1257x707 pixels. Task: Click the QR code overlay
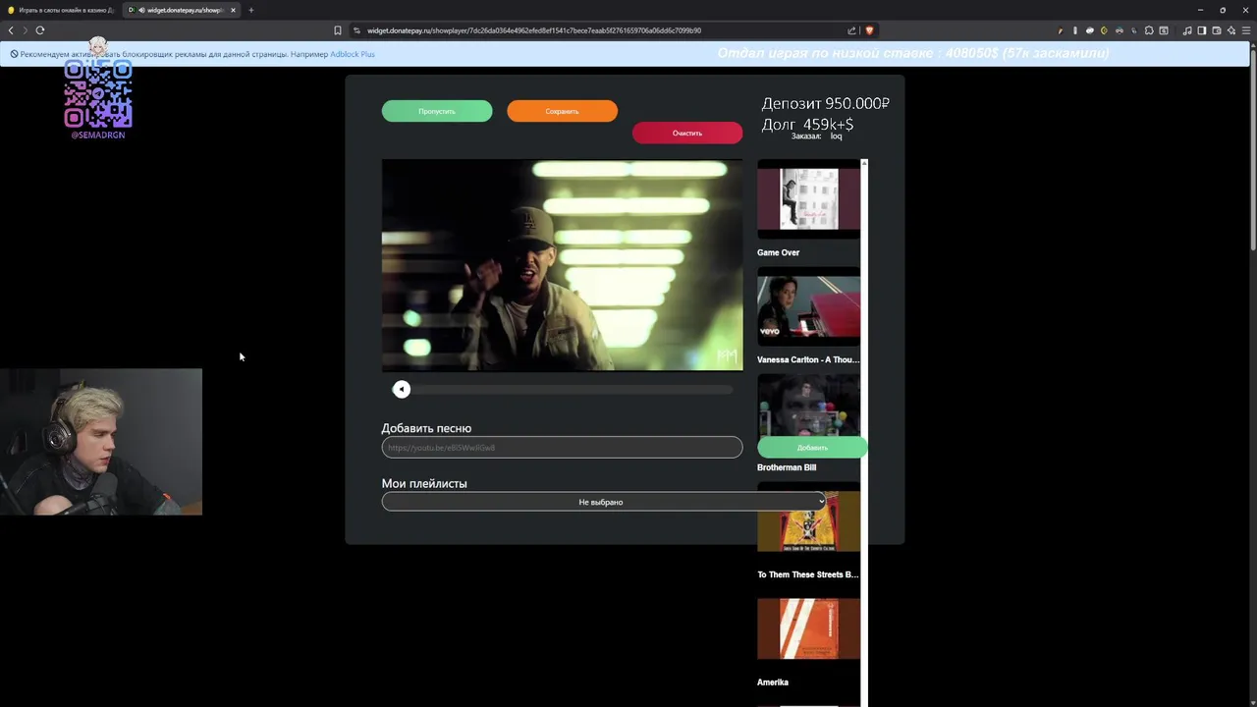(98, 93)
